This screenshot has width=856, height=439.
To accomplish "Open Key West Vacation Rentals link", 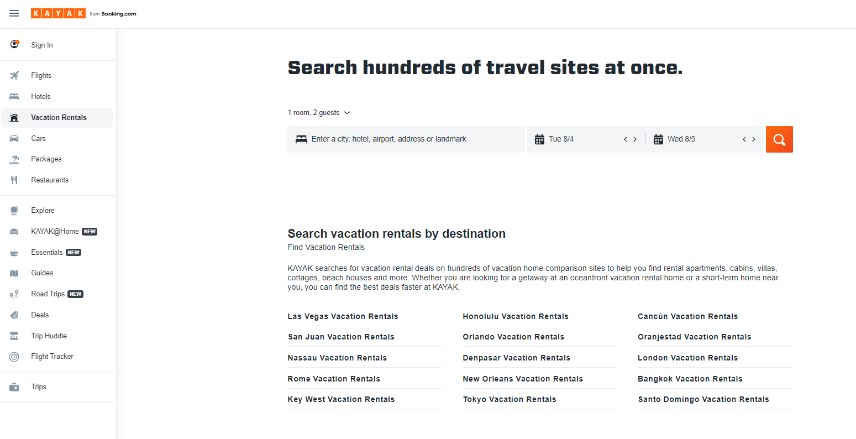I will coord(341,399).
